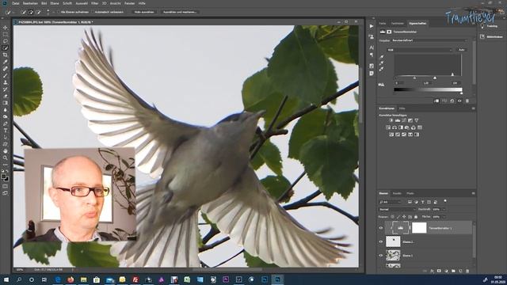Viewport: 507px width, 285px height.
Task: Hide the Ebene 2 layer
Action: click(380, 241)
